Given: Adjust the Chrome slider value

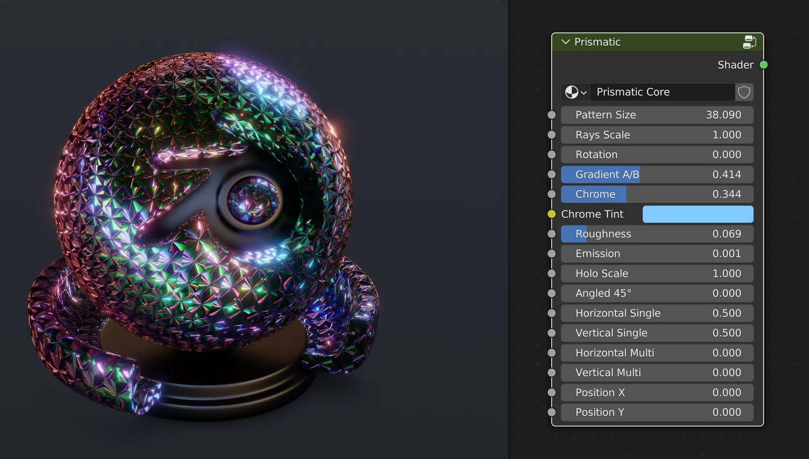Looking at the screenshot, I should [657, 194].
